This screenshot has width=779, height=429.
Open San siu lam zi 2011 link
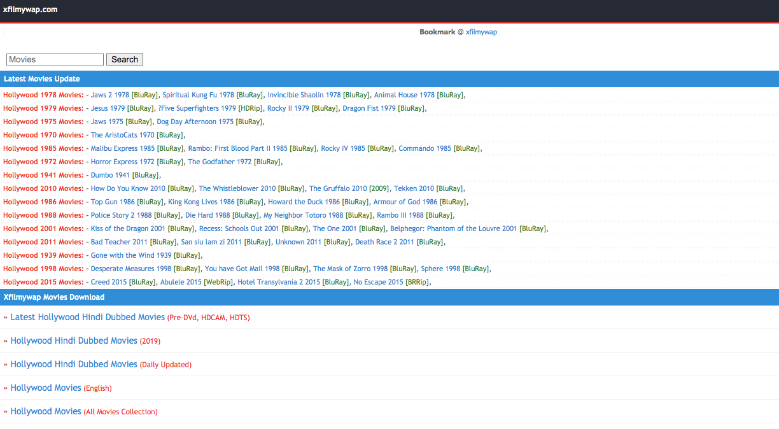tap(211, 242)
